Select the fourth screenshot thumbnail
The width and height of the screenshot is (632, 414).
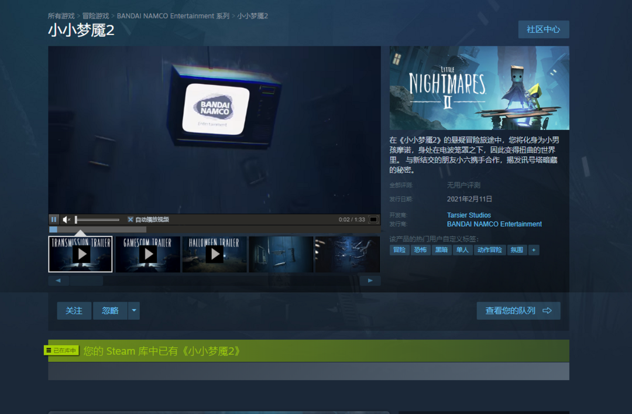281,254
